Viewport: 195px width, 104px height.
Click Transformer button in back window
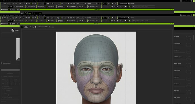tap(41, 6)
